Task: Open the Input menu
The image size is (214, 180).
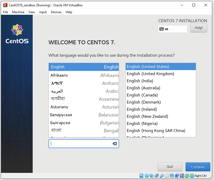Action: [x=43, y=12]
